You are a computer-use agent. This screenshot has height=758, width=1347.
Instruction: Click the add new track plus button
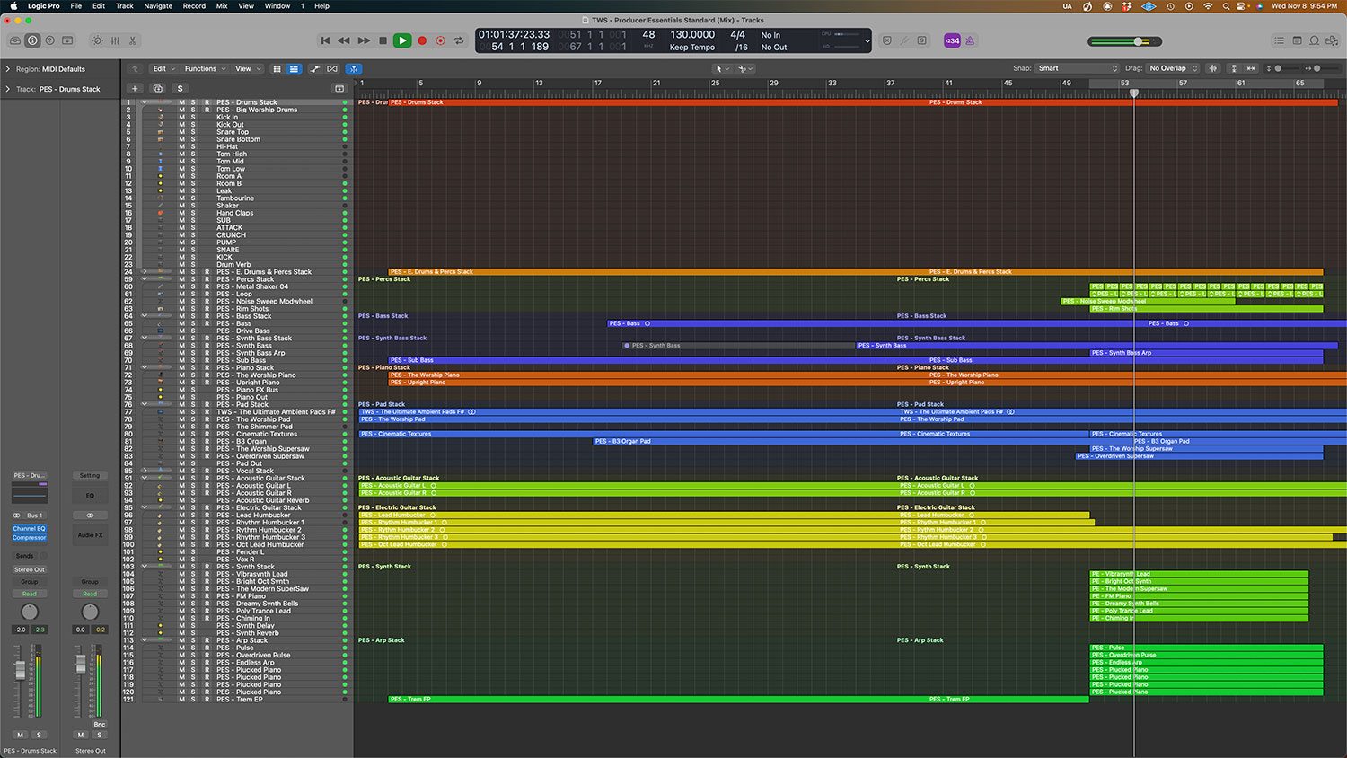coord(135,88)
